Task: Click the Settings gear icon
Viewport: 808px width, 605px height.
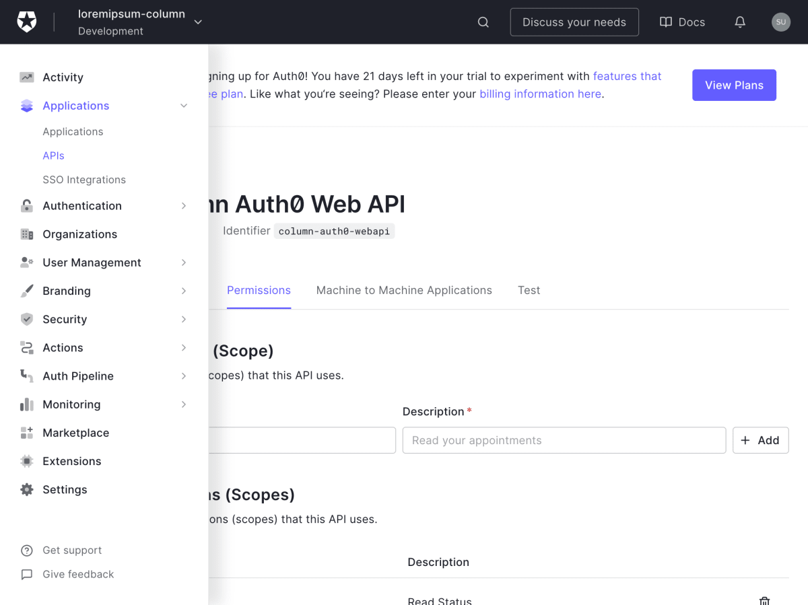Action: pyautogui.click(x=27, y=489)
